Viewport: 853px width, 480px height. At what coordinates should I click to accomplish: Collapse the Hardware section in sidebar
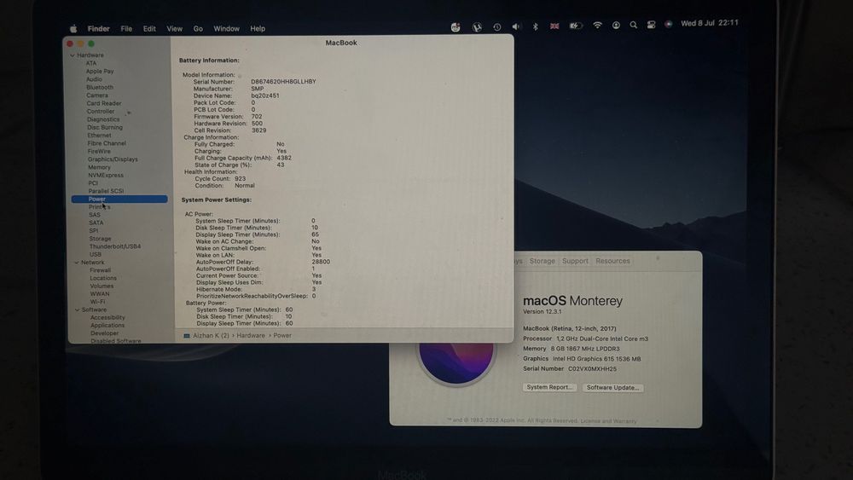[73, 55]
